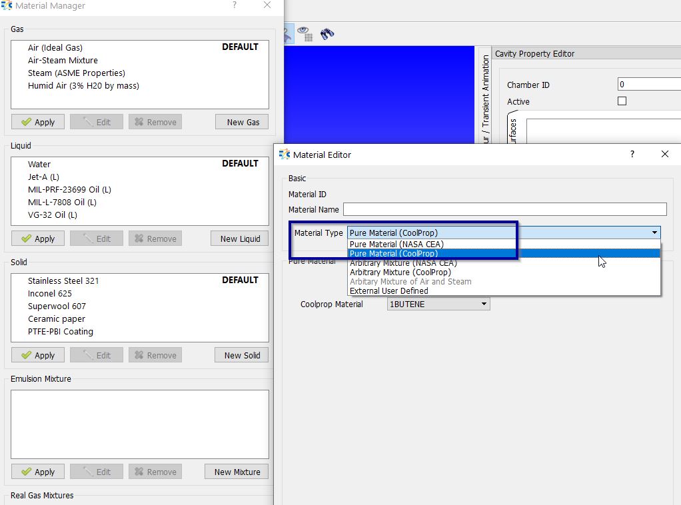Click the Material Editor window logo icon
This screenshot has height=505, width=681.
[x=285, y=155]
